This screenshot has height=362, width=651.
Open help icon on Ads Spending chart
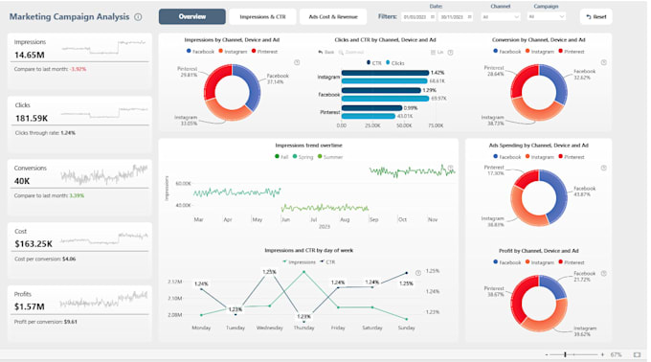pyautogui.click(x=604, y=168)
